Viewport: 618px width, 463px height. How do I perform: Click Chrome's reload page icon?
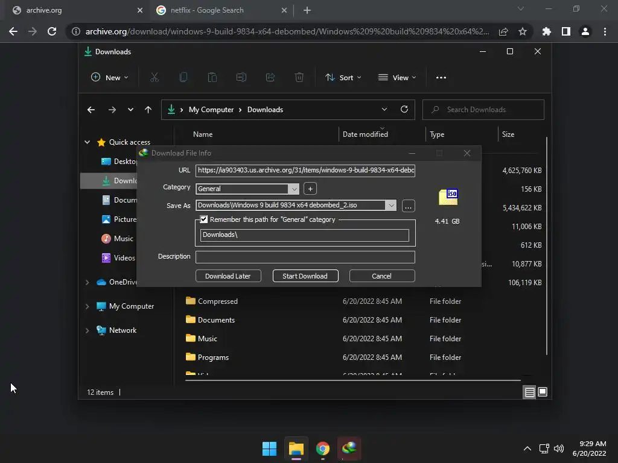[52, 31]
